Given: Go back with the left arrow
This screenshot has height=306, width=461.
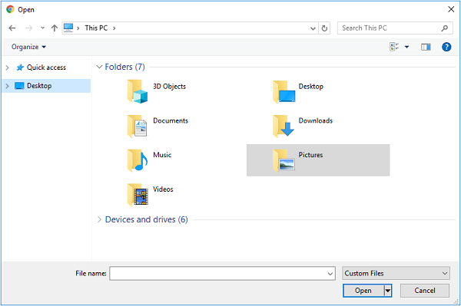Looking at the screenshot, I should pyautogui.click(x=12, y=28).
